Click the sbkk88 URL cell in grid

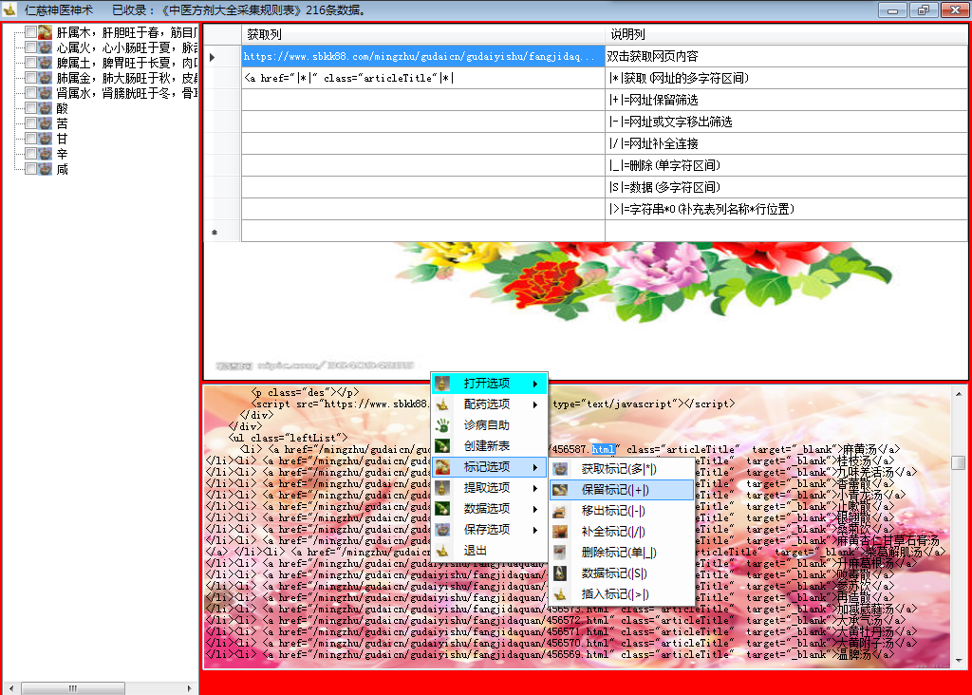pyautogui.click(x=423, y=56)
